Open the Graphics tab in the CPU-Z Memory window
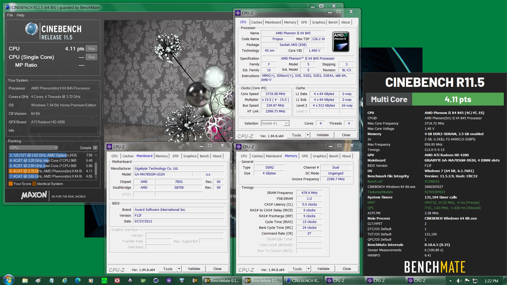Screen dimensions: 507x285 tap(319, 156)
